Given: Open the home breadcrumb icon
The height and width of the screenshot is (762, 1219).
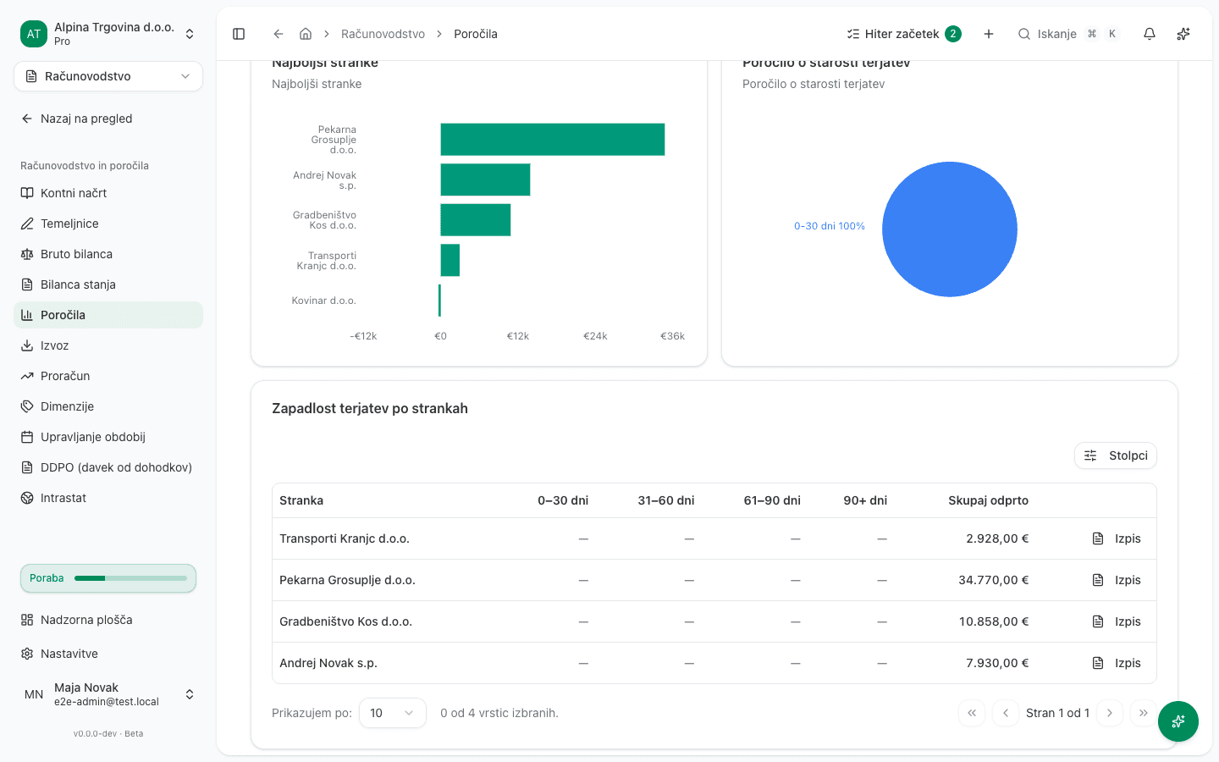Looking at the screenshot, I should click(x=306, y=34).
